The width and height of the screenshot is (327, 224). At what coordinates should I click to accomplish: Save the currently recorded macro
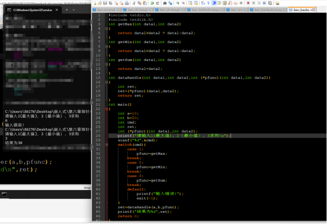tap(270, 3)
